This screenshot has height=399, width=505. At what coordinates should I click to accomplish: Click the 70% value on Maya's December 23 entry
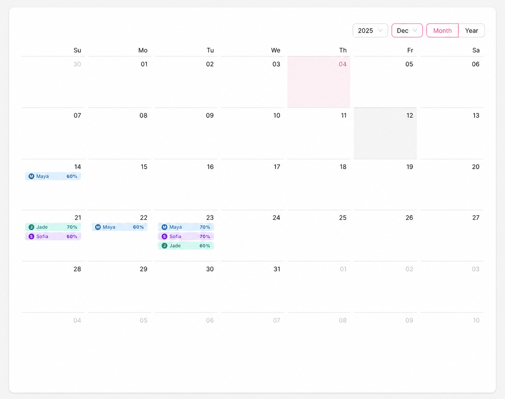205,227
